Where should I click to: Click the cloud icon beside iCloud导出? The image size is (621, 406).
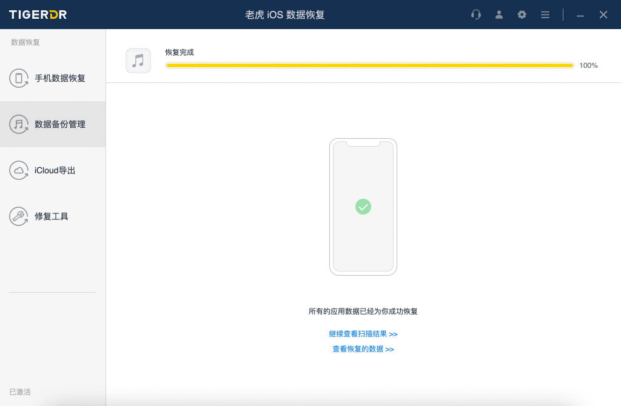(x=19, y=170)
